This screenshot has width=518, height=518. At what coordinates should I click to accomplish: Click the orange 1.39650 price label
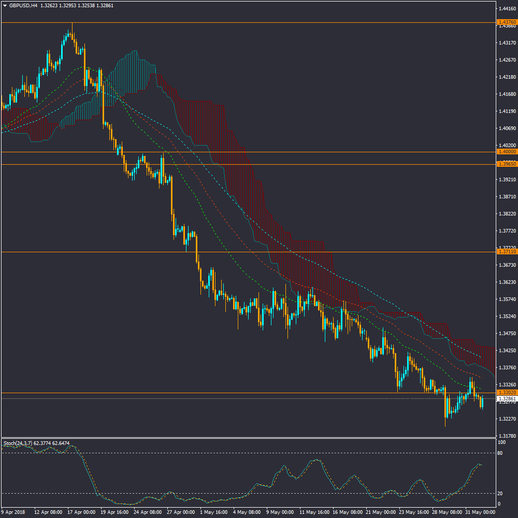pos(506,164)
